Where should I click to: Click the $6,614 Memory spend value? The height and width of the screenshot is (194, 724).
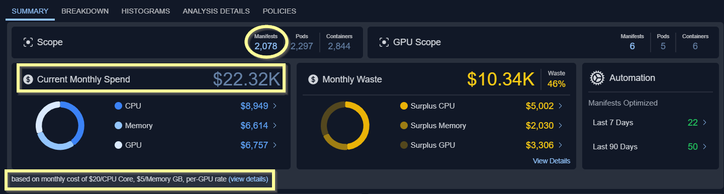tap(254, 126)
